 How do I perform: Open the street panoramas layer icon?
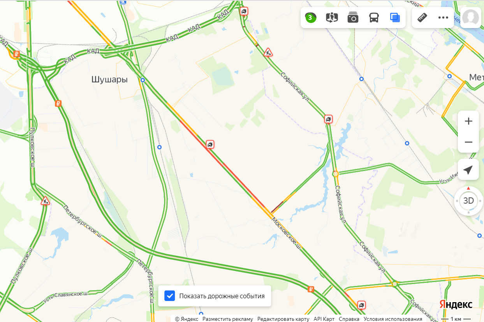(x=332, y=18)
